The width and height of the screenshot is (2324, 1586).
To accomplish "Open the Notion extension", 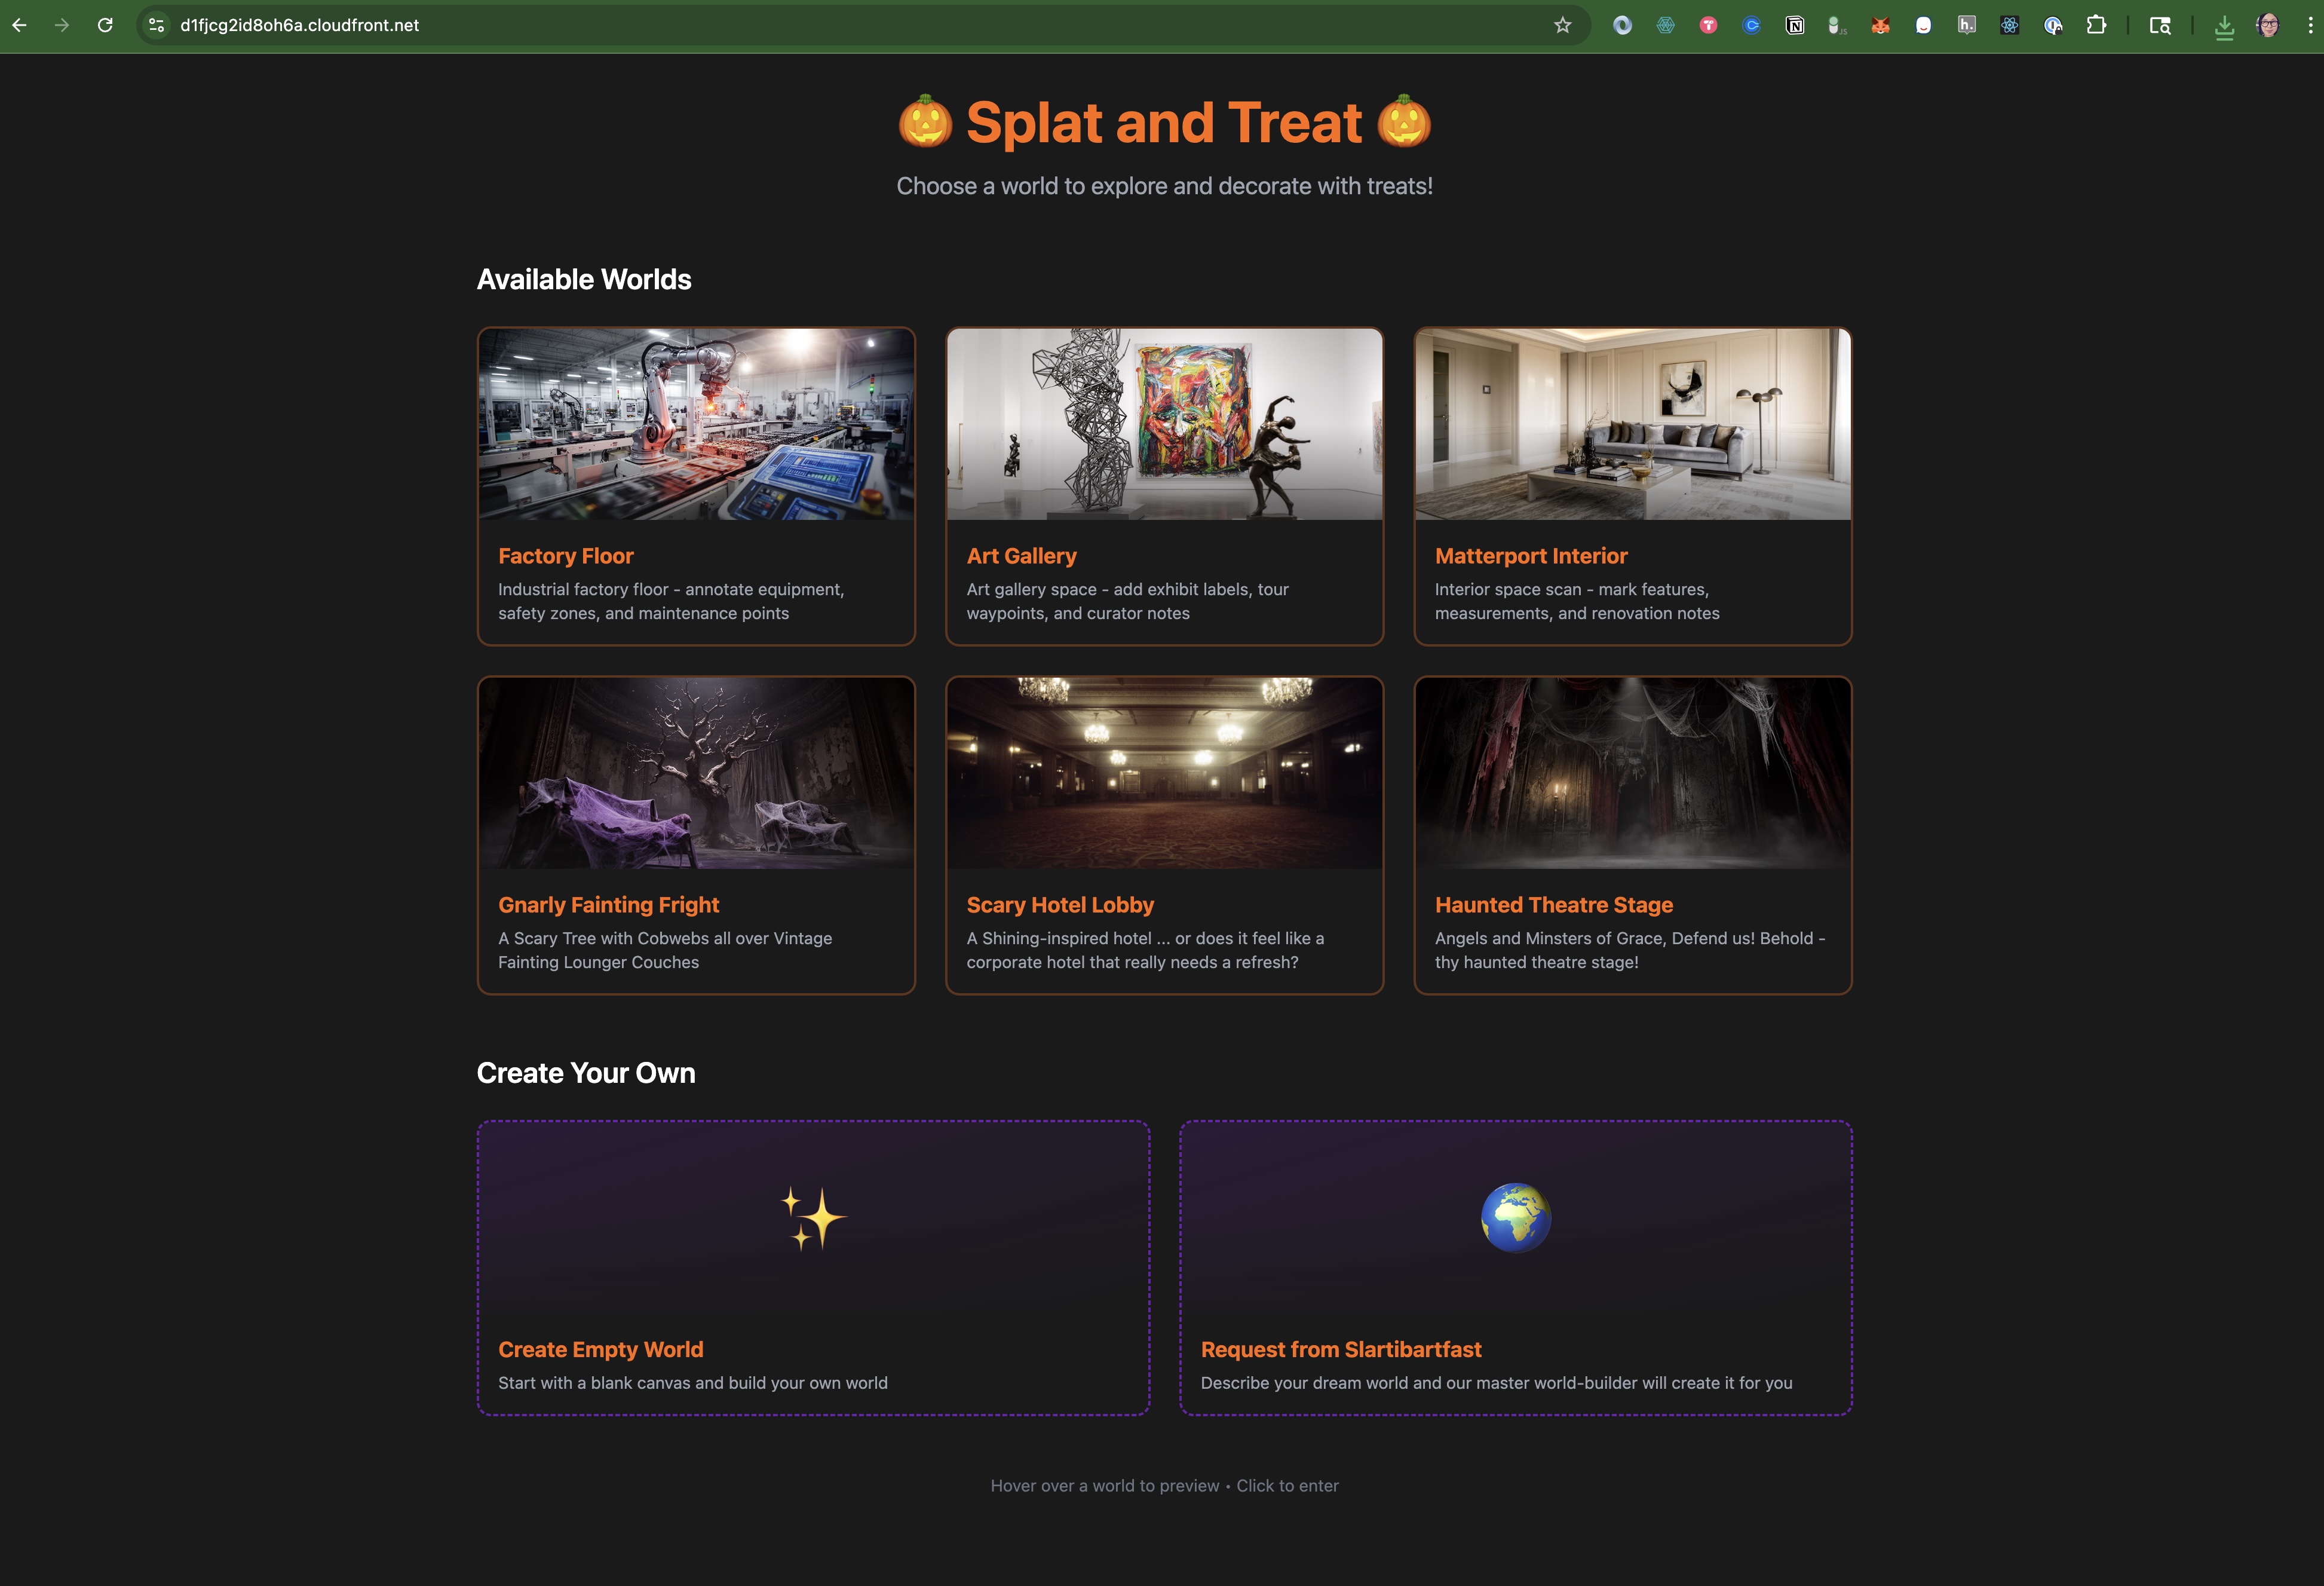I will click(x=1795, y=25).
